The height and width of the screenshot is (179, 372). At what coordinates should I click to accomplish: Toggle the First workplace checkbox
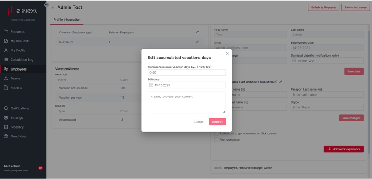coord(216,140)
